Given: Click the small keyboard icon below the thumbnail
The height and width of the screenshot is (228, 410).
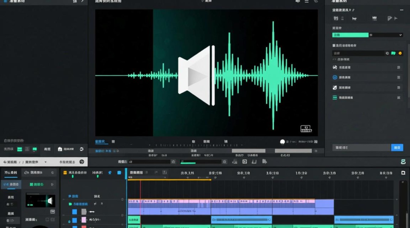Looking at the screenshot, I should point(52,211).
